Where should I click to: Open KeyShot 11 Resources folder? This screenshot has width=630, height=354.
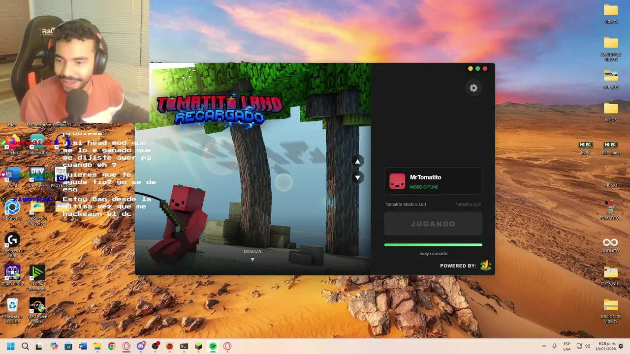tap(37, 213)
